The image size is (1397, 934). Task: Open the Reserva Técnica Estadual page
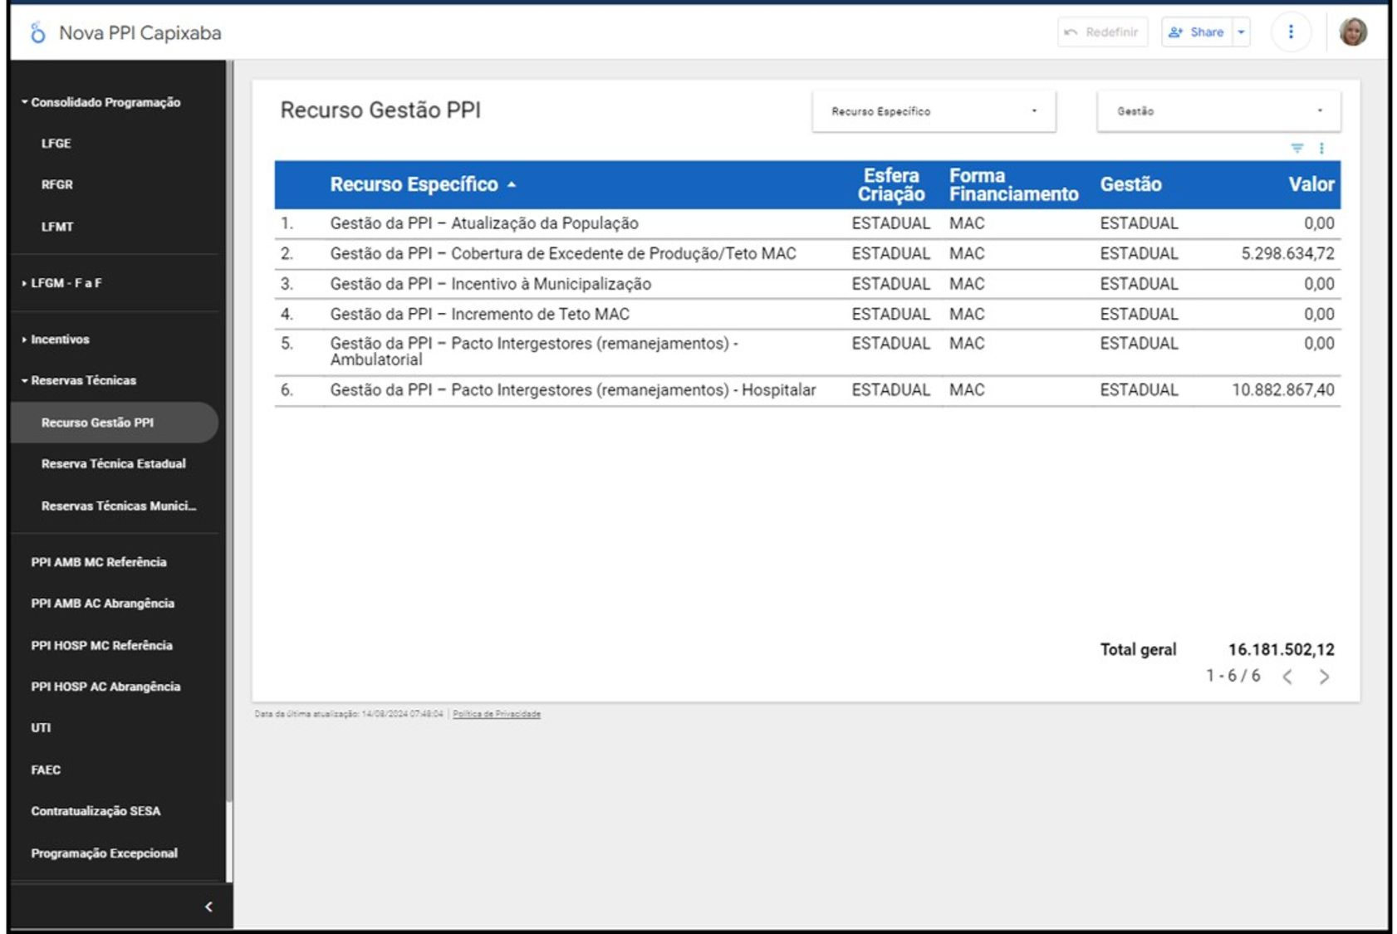click(114, 464)
